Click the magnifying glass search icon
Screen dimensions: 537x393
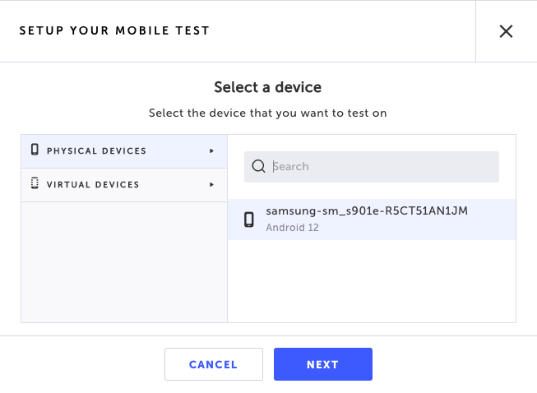click(258, 167)
